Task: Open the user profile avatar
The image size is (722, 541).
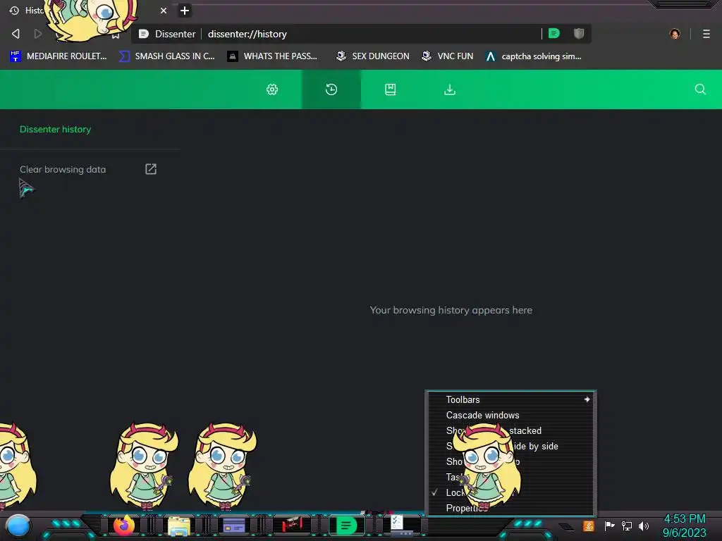Action: [675, 34]
